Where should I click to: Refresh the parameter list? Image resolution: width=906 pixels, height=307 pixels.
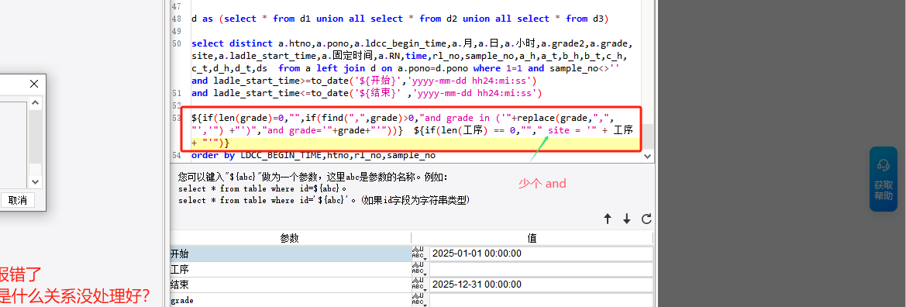646,219
